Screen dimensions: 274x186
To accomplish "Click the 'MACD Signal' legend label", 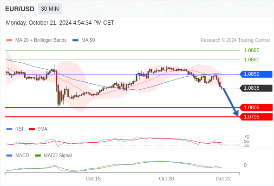I will [58, 156].
